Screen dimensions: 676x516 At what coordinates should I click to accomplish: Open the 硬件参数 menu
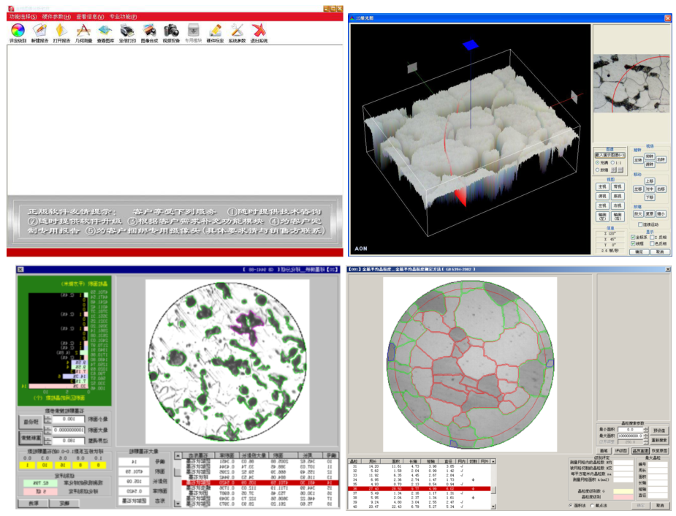point(58,16)
